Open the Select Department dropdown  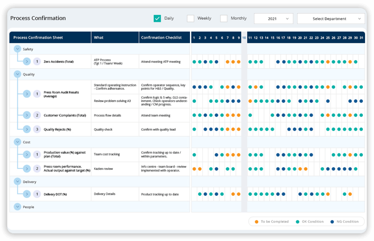tap(331, 19)
